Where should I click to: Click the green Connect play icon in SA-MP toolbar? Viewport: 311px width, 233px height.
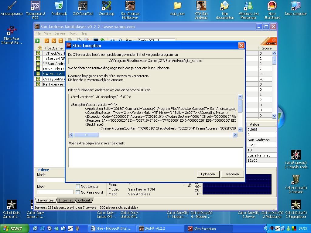click(37, 41)
